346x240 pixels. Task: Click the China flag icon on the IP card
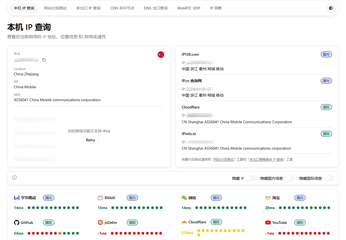coord(161,55)
